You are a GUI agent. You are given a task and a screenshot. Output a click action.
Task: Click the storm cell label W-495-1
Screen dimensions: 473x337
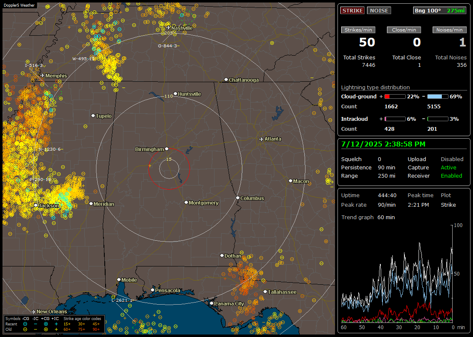coord(84,59)
